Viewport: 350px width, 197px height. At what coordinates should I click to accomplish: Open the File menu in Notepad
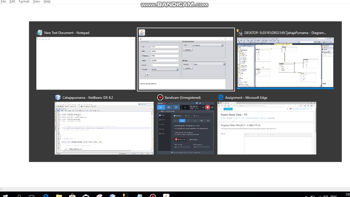(3, 2)
